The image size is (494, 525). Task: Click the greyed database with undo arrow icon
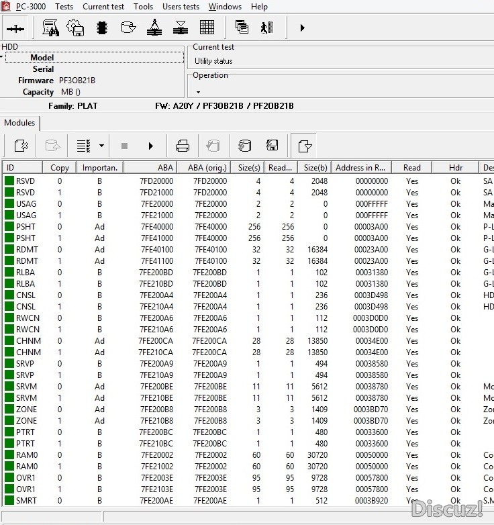(213, 146)
